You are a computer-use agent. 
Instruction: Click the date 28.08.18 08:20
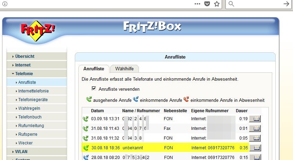point(106,158)
